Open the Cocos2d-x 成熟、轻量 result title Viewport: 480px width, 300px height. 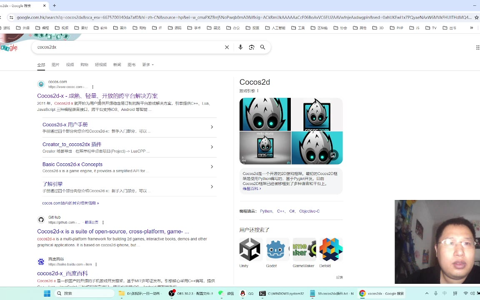[97, 96]
